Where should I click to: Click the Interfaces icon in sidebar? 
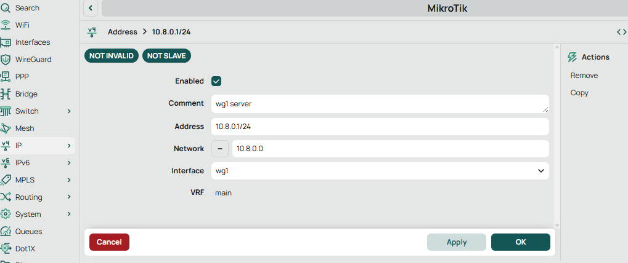point(5,42)
